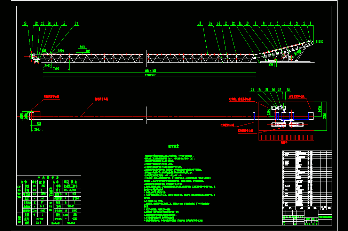Image resolution: width=348 pixels, height=231 pixels.
Task: Click the 625 dimension in plan view
Action: coord(39,124)
